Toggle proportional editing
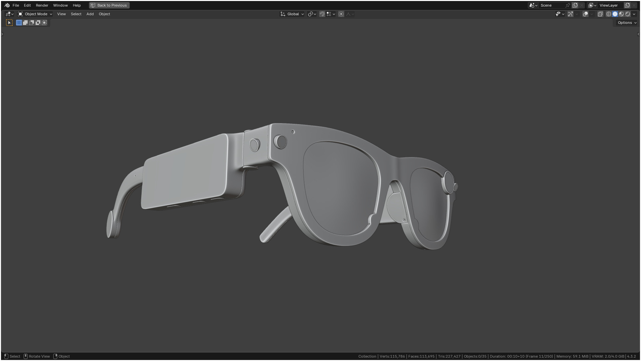 pyautogui.click(x=341, y=14)
